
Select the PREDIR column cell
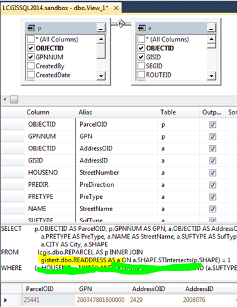point(49,185)
